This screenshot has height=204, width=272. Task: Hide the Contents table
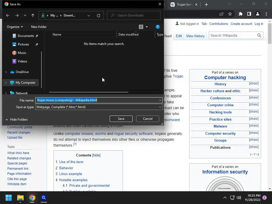(x=96, y=155)
